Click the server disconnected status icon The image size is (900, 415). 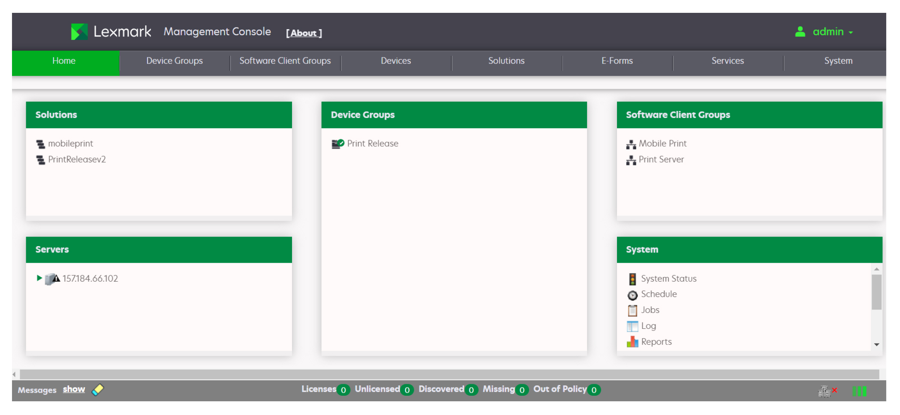[x=827, y=391]
